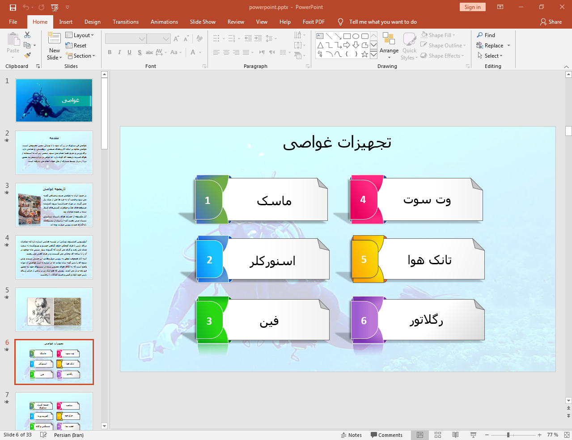
Task: Switch to Slide Sorter view
Action: pyautogui.click(x=438, y=435)
